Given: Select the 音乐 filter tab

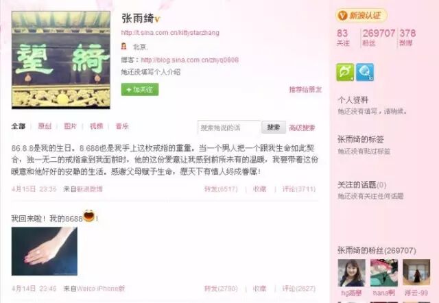Looking at the screenshot, I should [x=122, y=126].
